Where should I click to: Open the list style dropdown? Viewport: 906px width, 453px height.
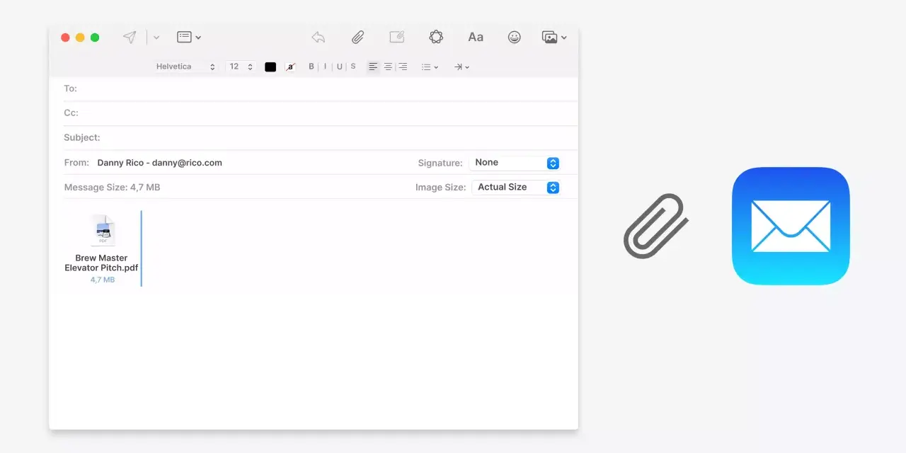tap(430, 67)
